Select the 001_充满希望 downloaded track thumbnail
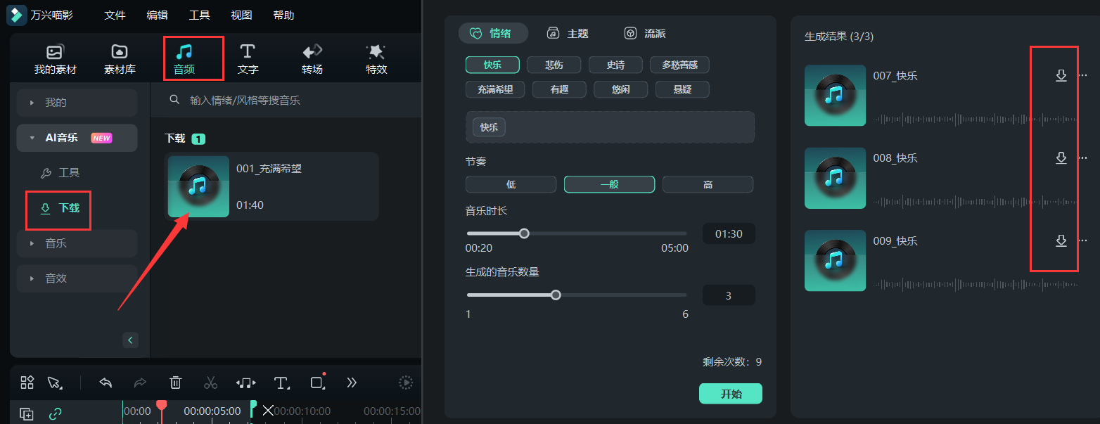Image resolution: width=1100 pixels, height=424 pixels. (198, 186)
